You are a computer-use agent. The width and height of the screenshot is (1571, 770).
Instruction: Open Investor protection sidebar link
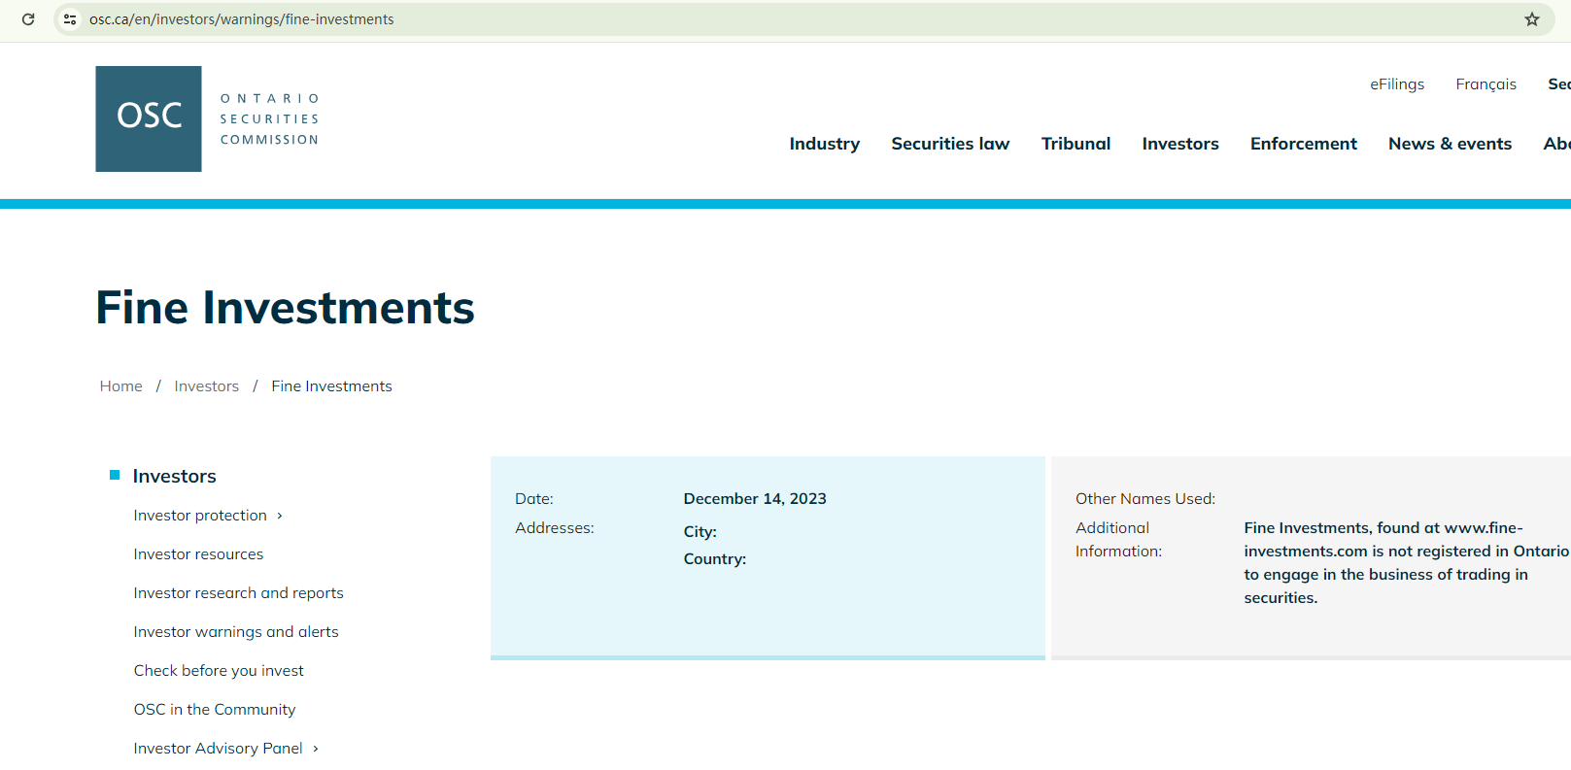pyautogui.click(x=200, y=516)
